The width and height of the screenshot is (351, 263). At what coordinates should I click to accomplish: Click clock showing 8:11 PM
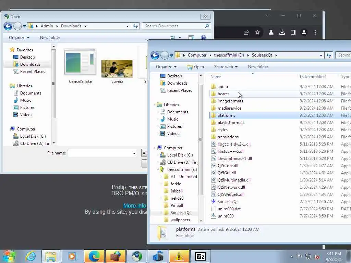(333, 254)
